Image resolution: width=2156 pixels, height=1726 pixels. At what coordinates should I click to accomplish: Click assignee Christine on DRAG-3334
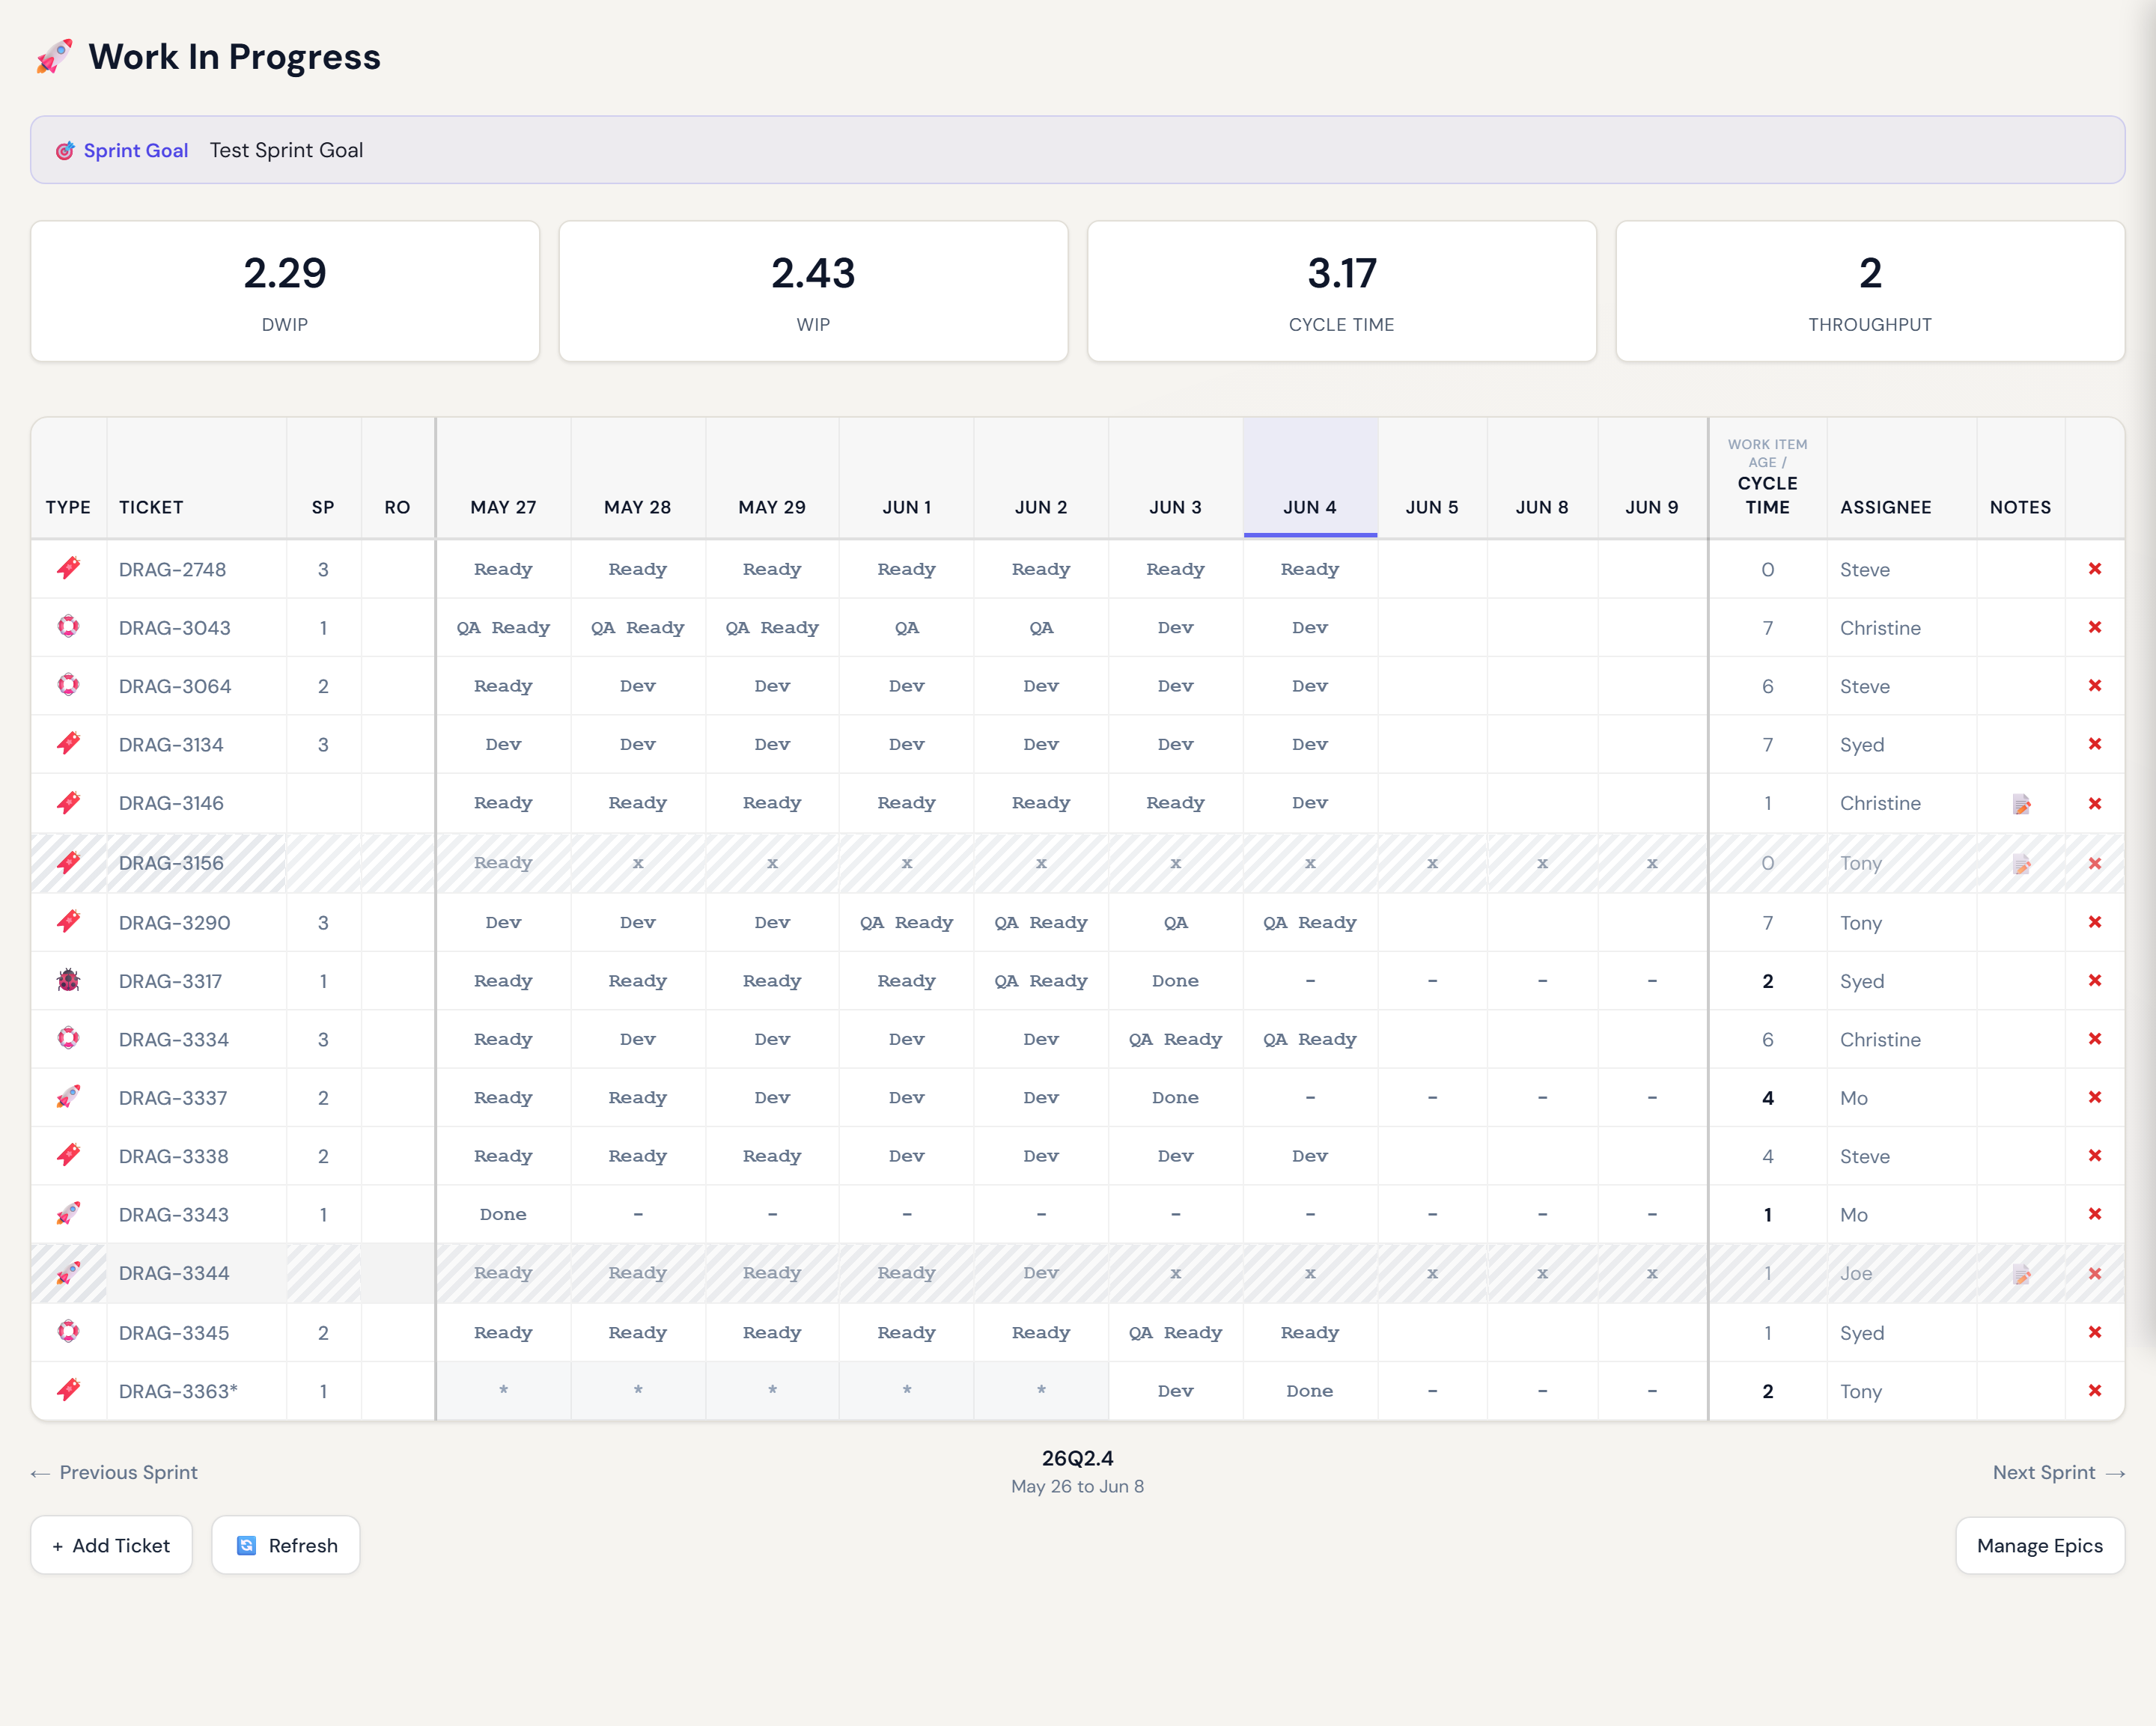pyautogui.click(x=1880, y=1039)
